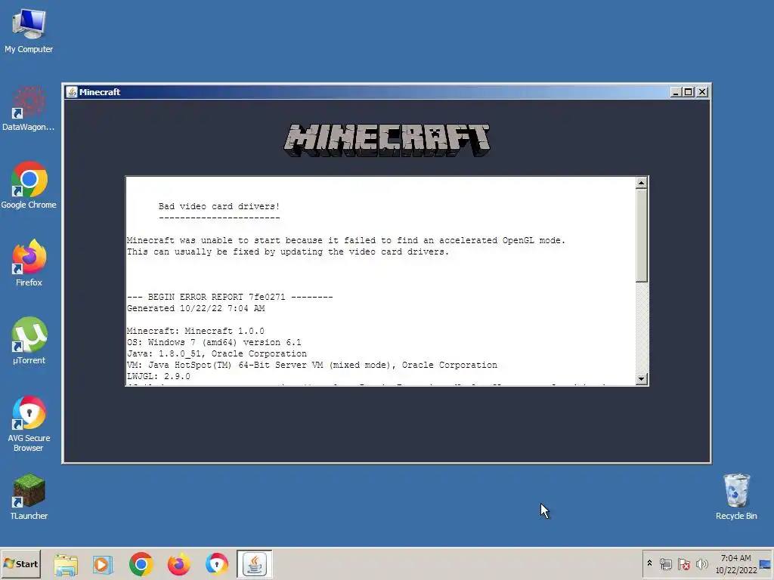Screen dimensions: 774x580
Task: Open the My Computer desktop icon
Action: tap(29, 30)
